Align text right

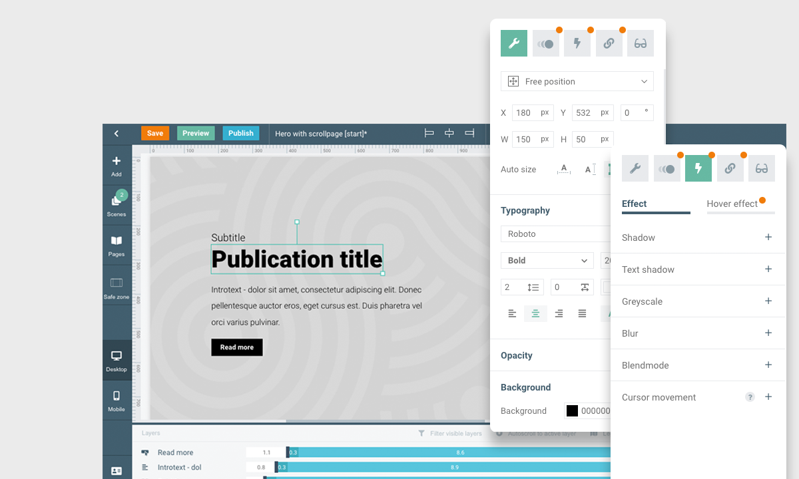point(559,313)
